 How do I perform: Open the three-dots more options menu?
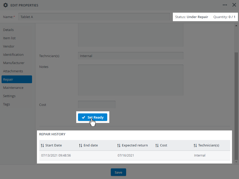click(225, 5)
